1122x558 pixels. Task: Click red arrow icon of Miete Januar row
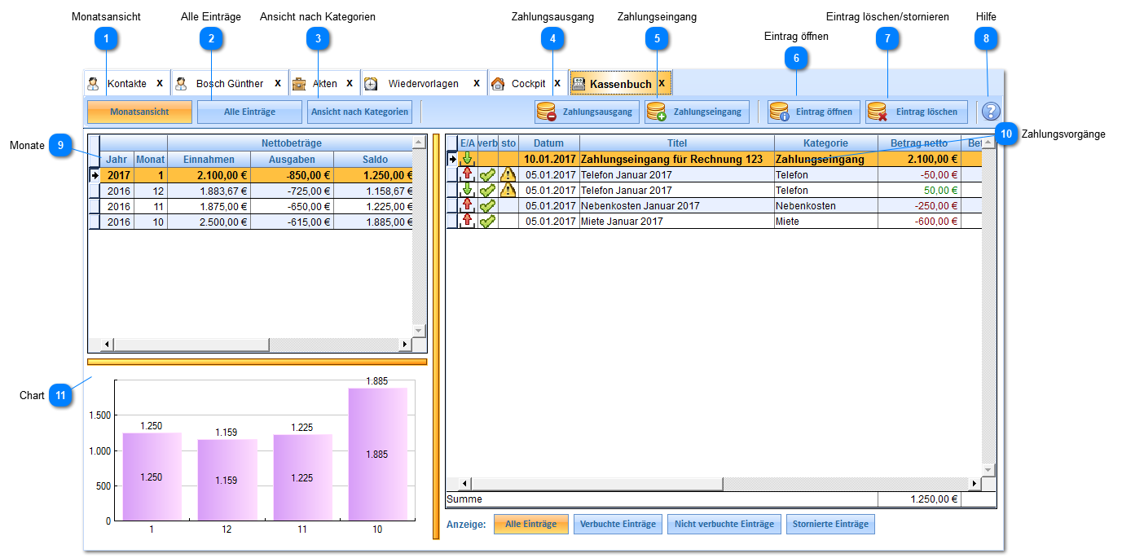click(x=468, y=221)
